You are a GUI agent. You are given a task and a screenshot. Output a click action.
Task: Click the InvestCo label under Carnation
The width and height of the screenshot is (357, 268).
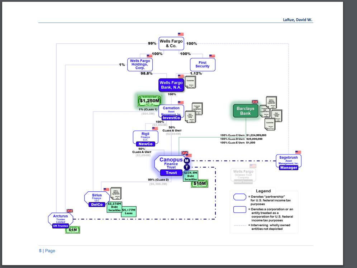(x=171, y=118)
